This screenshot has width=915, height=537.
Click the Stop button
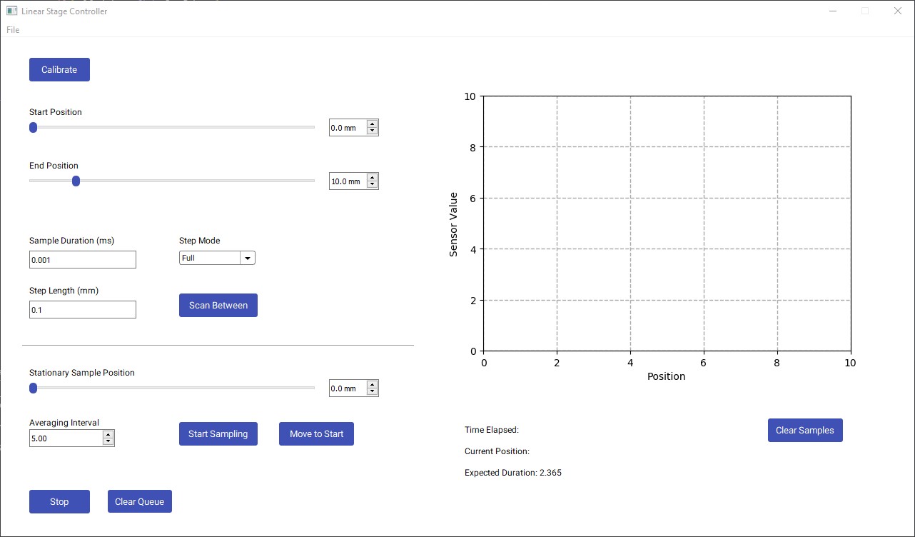pyautogui.click(x=59, y=502)
